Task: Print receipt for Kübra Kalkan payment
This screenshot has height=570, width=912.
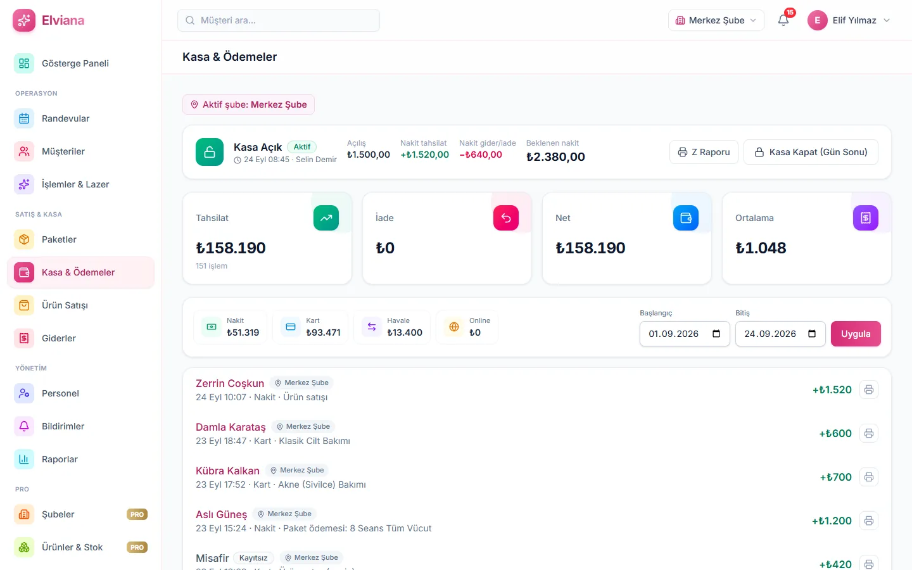Action: (869, 477)
